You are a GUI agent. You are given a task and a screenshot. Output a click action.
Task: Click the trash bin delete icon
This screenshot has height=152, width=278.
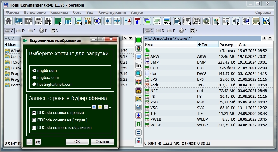coord(138,141)
